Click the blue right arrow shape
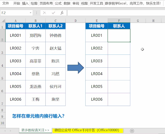 76,68
